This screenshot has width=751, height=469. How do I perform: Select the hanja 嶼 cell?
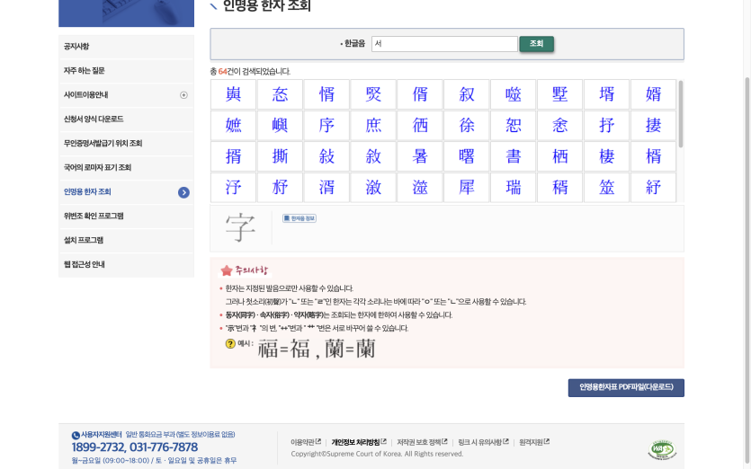281,126
